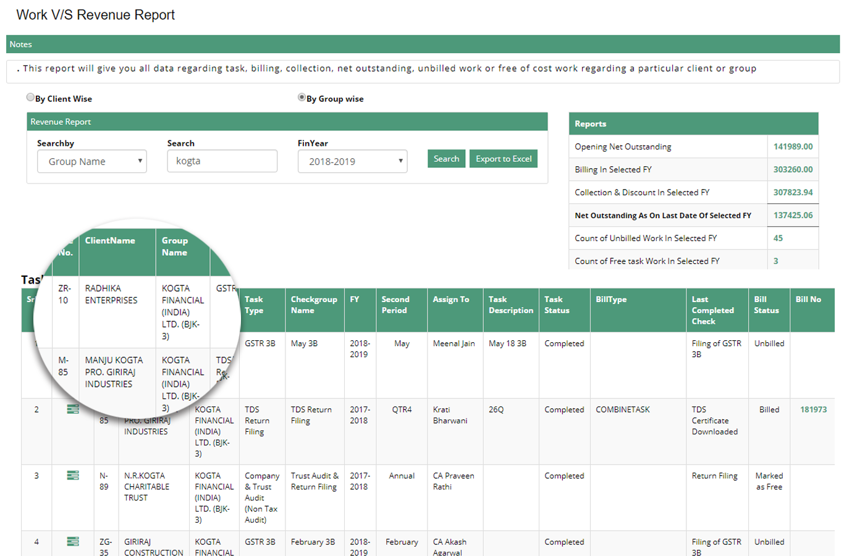Click the Opening Net Outstanding value 141989.00
844x556 pixels.
(x=793, y=146)
